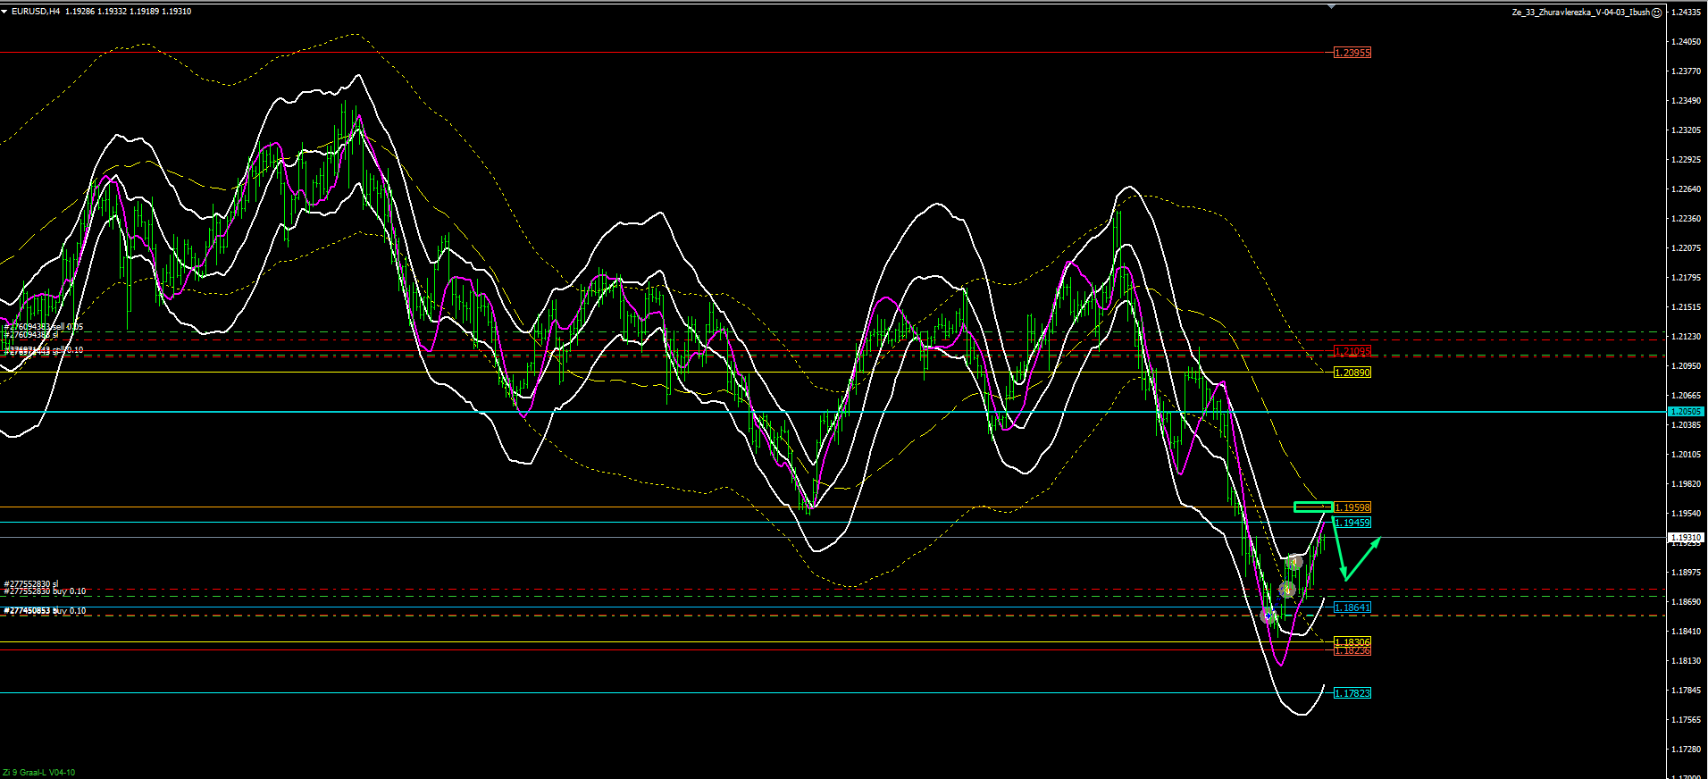Screen dimensions: 1708x779
Task: Click the 1.24050 price scale value
Action: pyautogui.click(x=1687, y=42)
